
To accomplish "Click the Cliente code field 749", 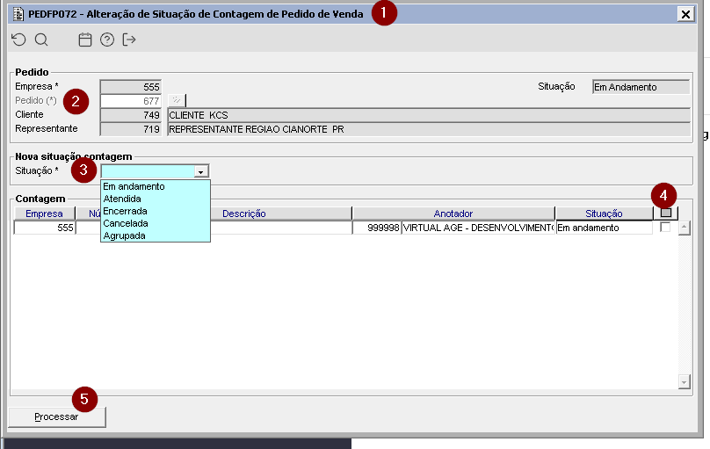I will 130,115.
